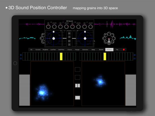Click the left XY circle center handle

click(x=54, y=38)
